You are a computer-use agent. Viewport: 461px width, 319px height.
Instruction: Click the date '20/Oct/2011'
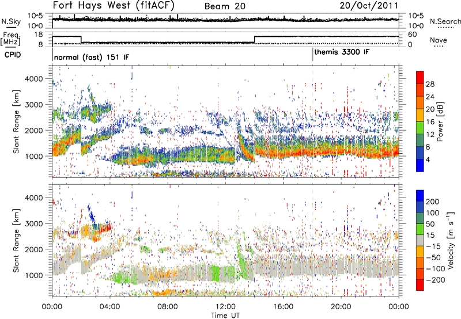click(x=369, y=6)
